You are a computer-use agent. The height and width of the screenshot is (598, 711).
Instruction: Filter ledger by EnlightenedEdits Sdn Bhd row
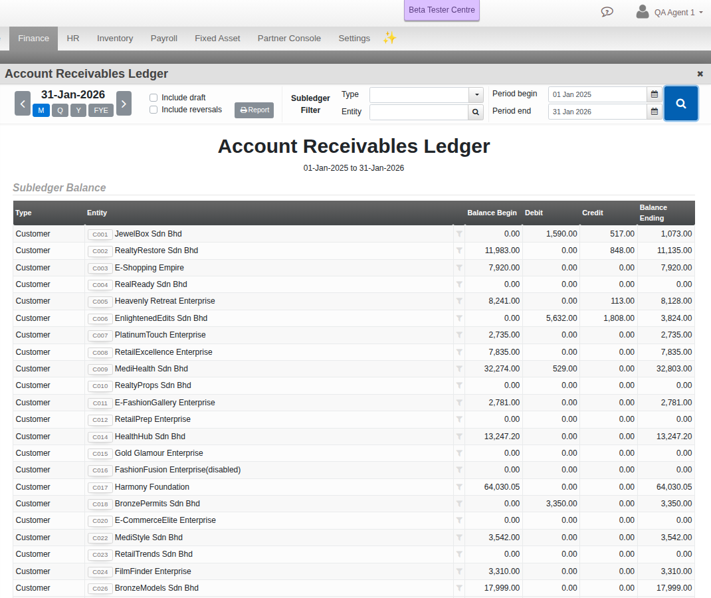(459, 318)
